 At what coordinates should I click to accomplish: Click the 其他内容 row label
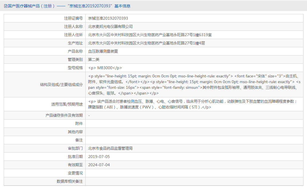(75, 132)
